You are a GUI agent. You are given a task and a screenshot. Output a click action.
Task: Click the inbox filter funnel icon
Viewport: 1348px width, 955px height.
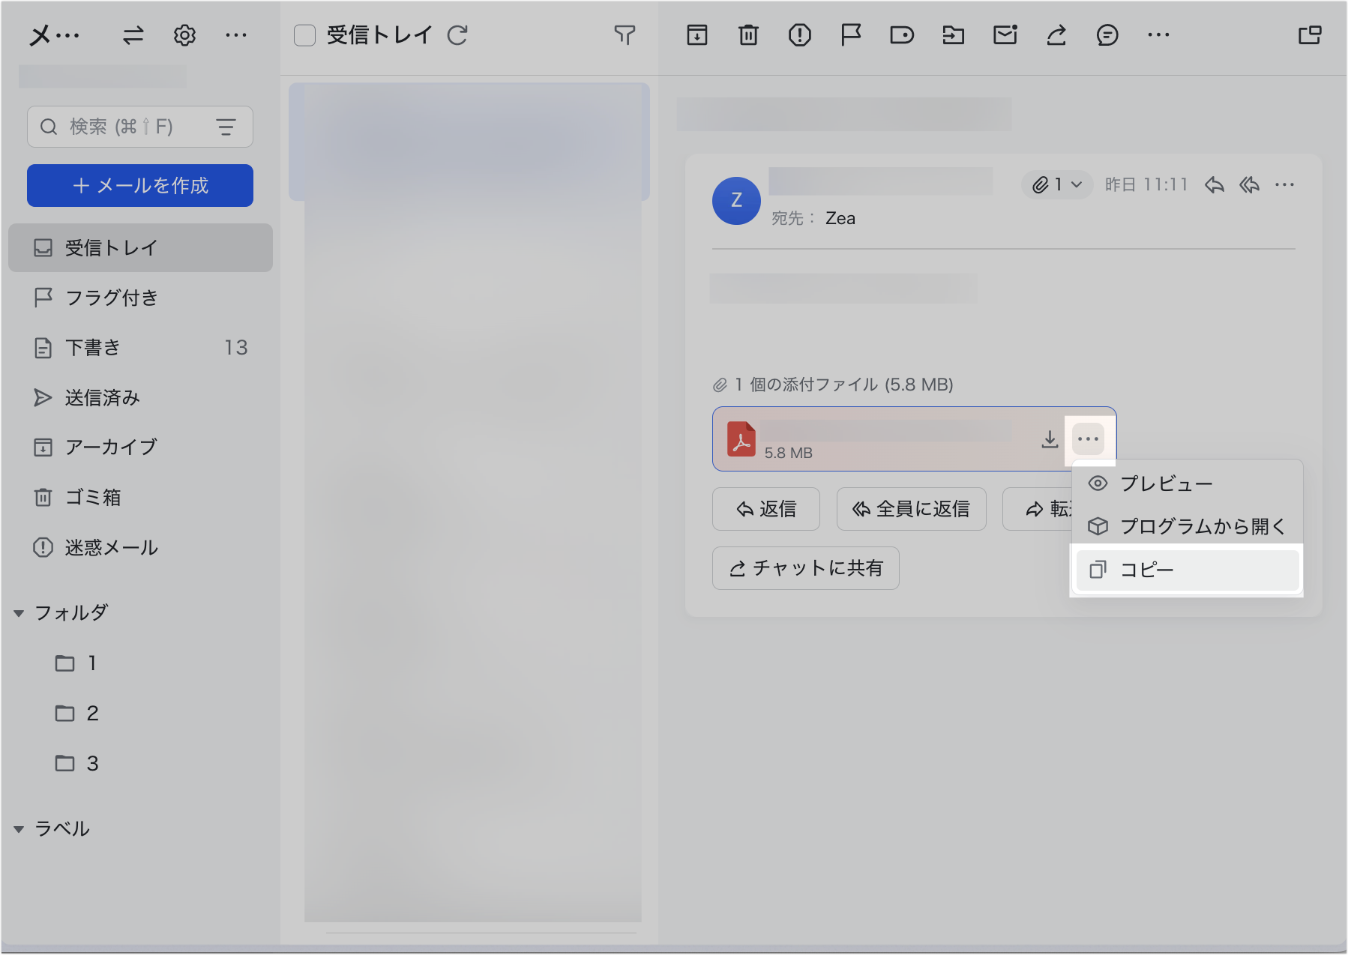pos(624,35)
